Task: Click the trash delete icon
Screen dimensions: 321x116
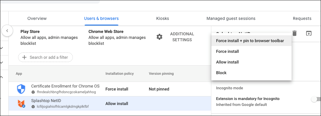Action: point(294,33)
